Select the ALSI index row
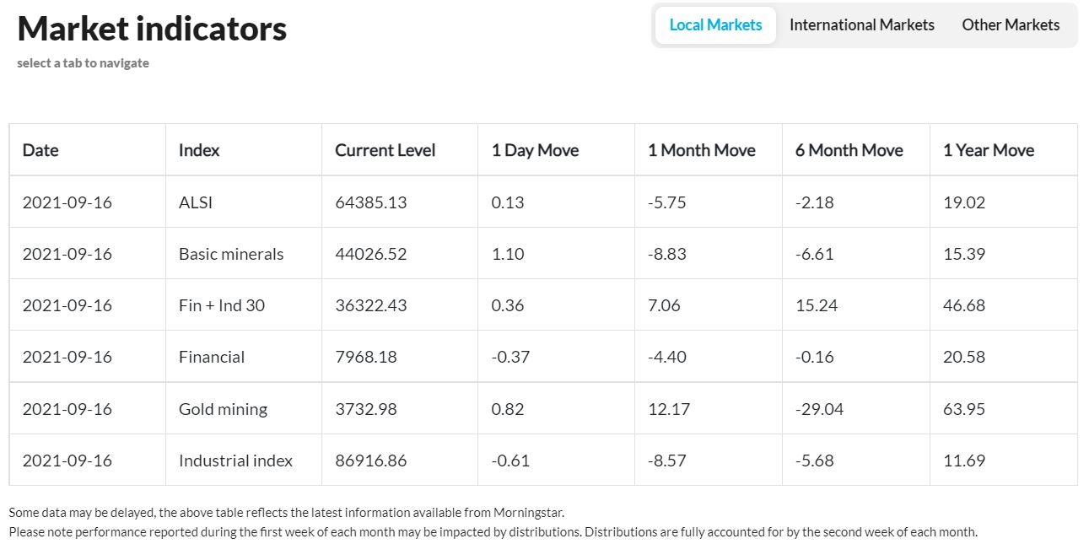The width and height of the screenshot is (1089, 544). (x=543, y=202)
